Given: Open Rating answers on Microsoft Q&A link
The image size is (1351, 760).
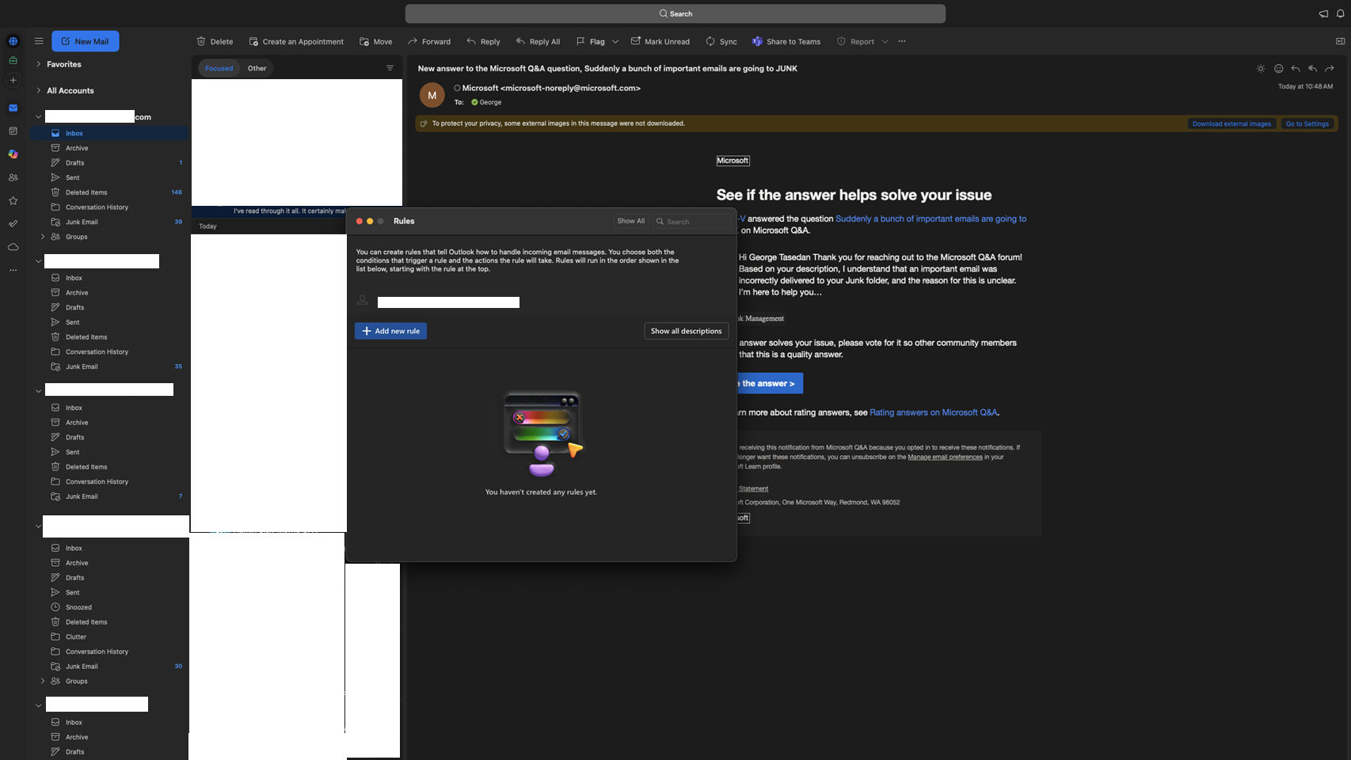Looking at the screenshot, I should tap(934, 412).
